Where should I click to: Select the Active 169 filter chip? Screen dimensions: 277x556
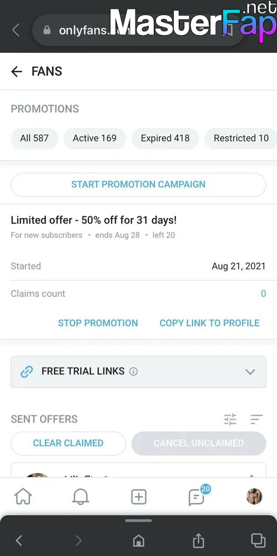(94, 138)
